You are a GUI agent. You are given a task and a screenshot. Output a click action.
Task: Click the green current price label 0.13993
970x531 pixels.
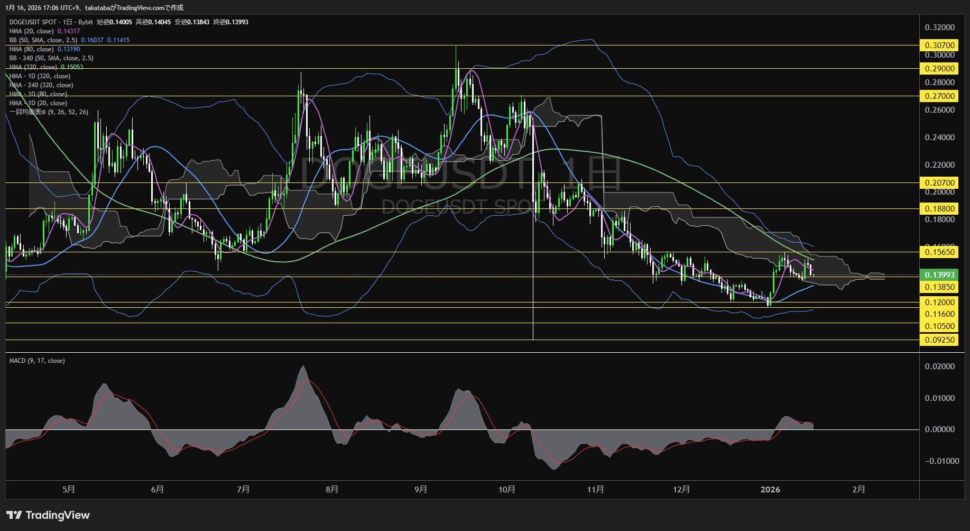[939, 274]
